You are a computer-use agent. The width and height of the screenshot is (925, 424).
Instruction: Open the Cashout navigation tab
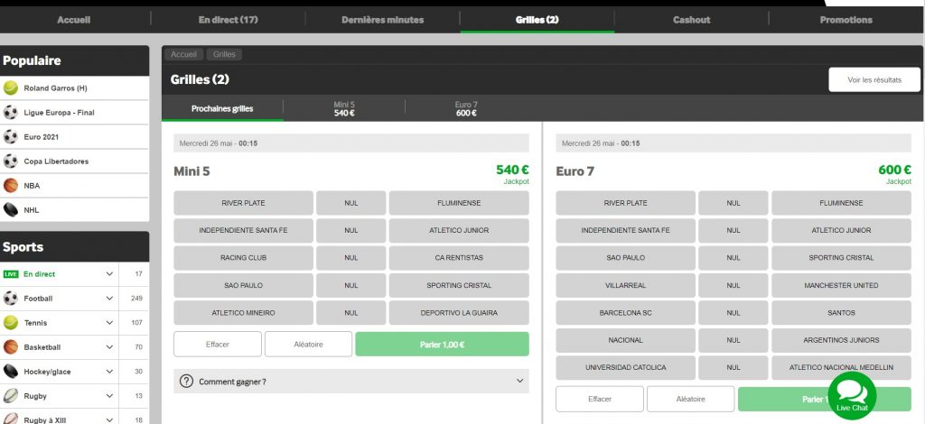(x=691, y=20)
